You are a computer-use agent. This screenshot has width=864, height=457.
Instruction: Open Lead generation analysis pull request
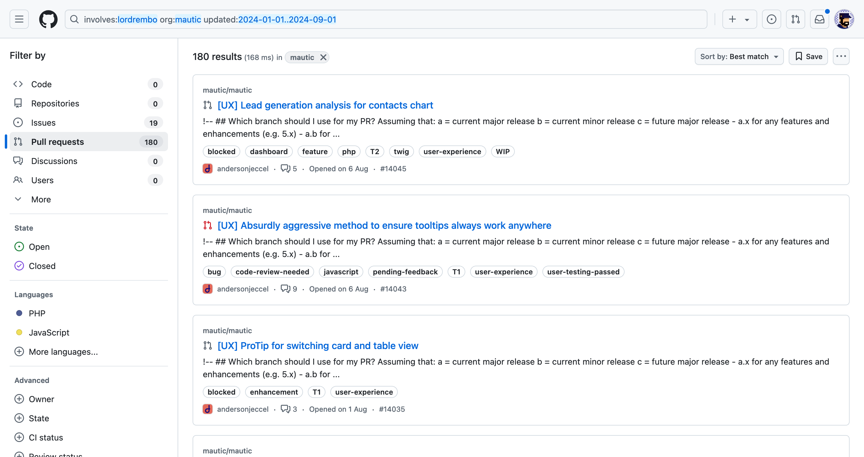click(x=325, y=105)
